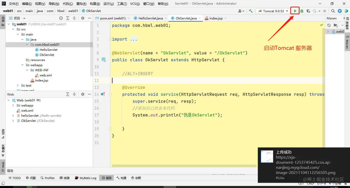Expand helloServlet node in Web panel
The height and width of the screenshot is (188, 350).
[13, 116]
